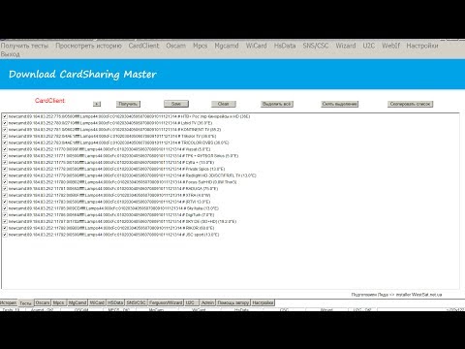Open the WebIf menu item

390,46
